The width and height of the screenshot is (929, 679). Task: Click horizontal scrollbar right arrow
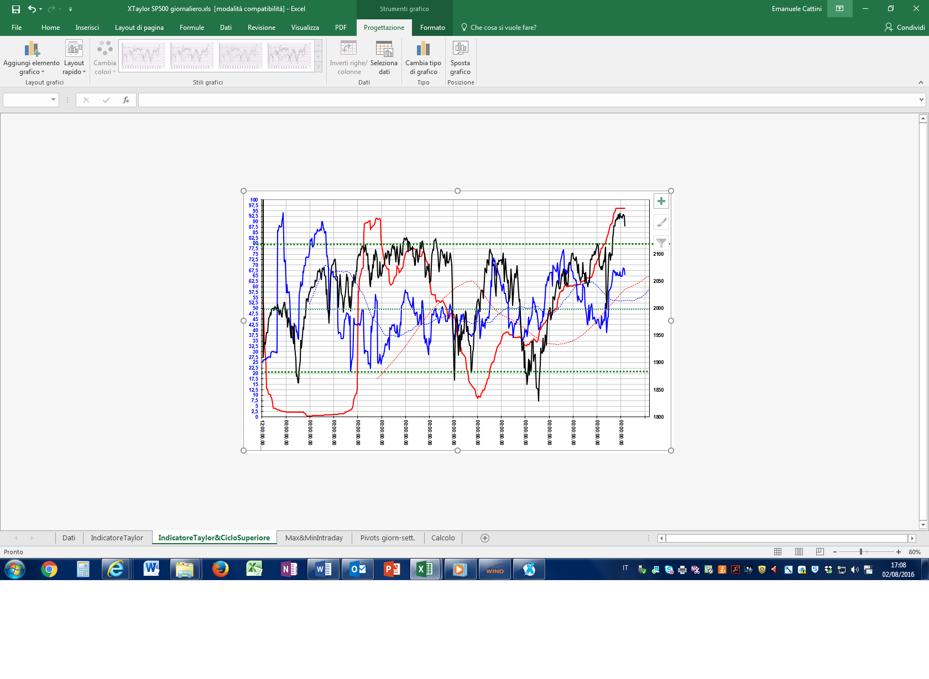pos(912,538)
